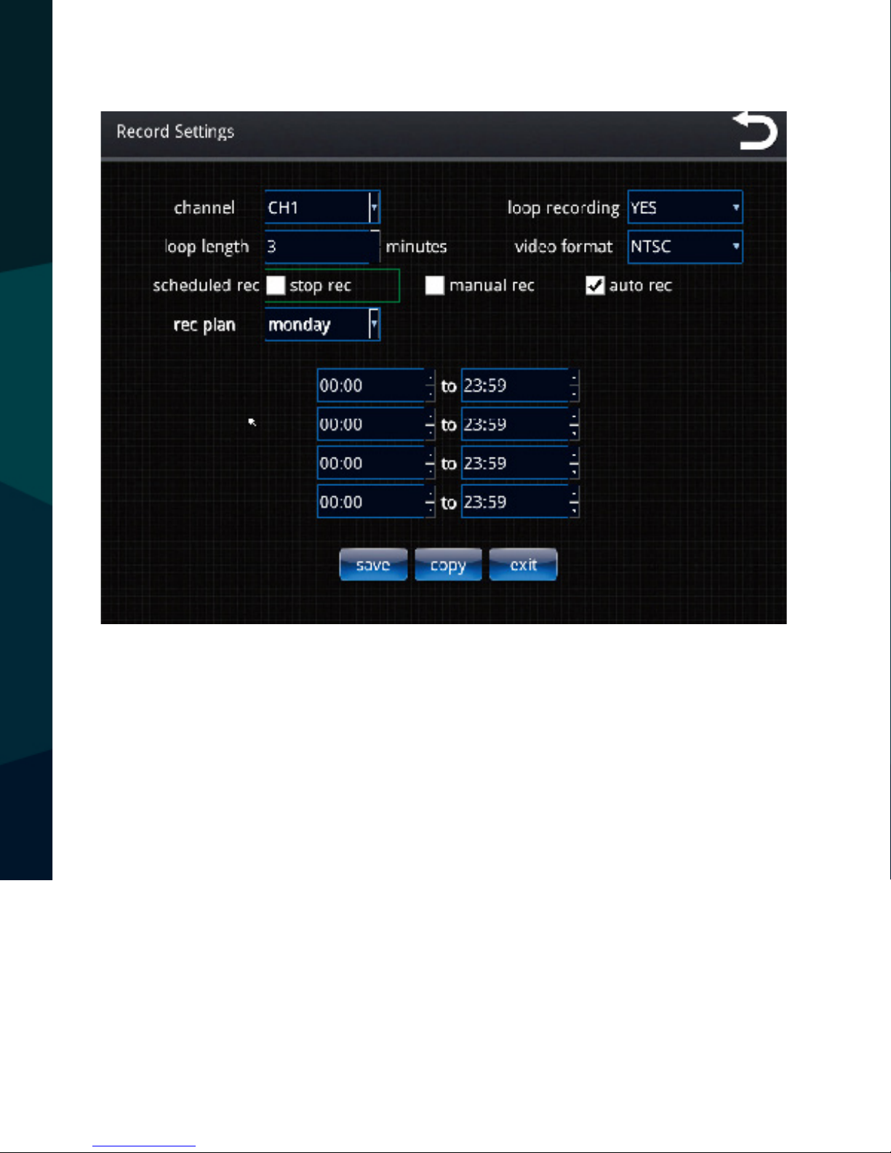The image size is (891, 1153).
Task: Click the minutes label
Action: pyautogui.click(x=416, y=247)
